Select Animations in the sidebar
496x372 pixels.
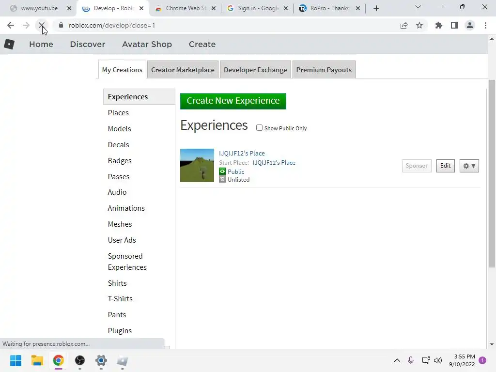point(126,208)
